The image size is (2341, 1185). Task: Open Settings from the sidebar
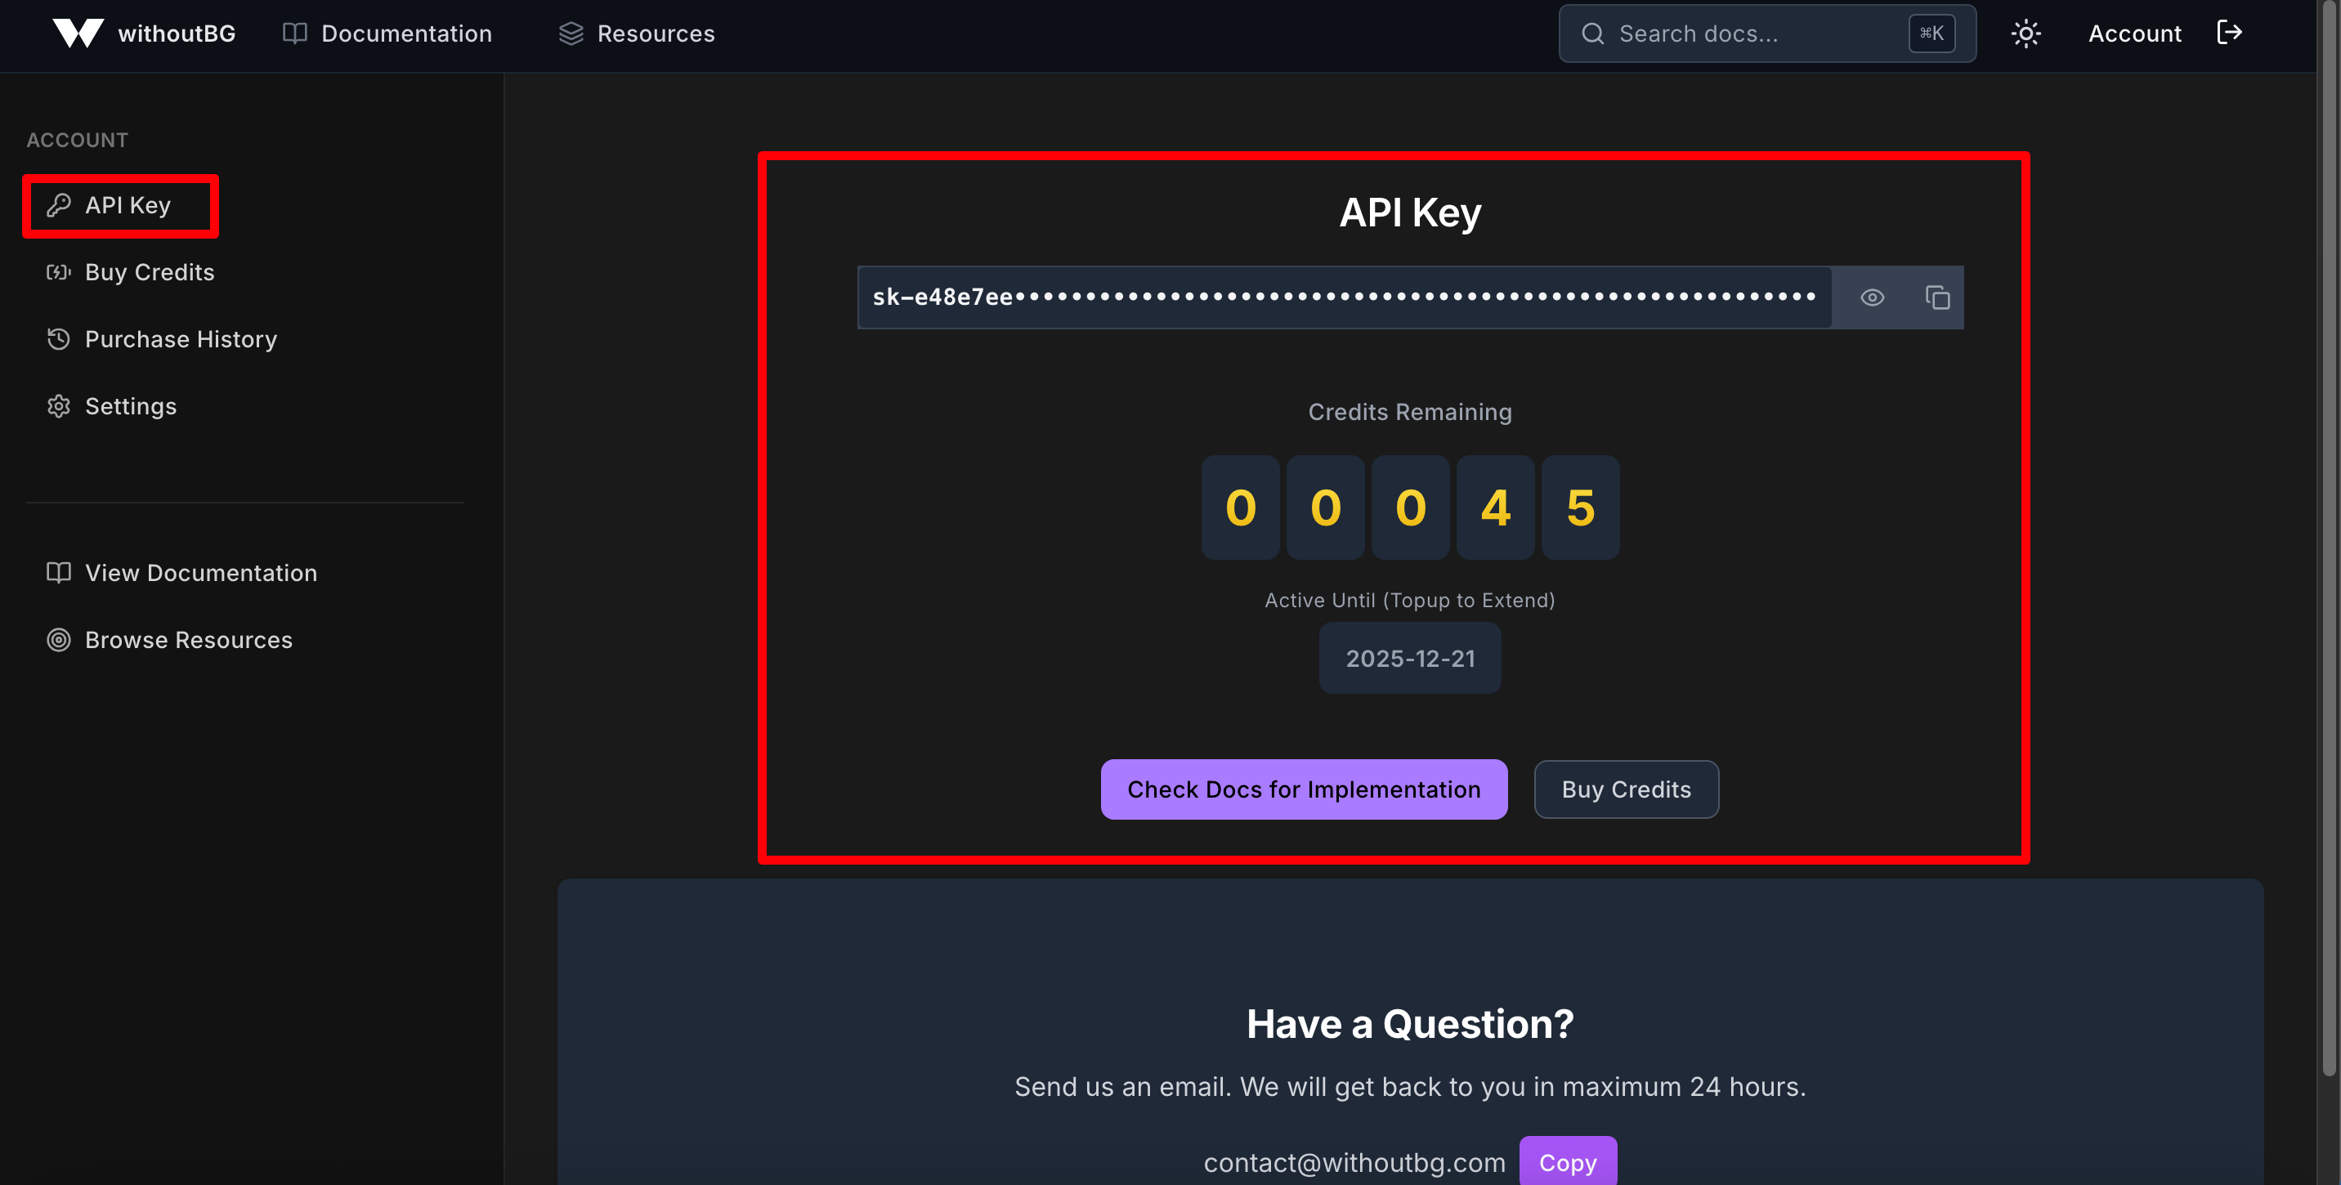[x=130, y=406]
